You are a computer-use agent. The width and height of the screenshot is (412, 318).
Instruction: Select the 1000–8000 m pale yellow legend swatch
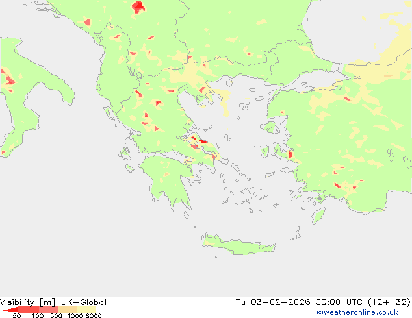pyautogui.click(x=86, y=310)
